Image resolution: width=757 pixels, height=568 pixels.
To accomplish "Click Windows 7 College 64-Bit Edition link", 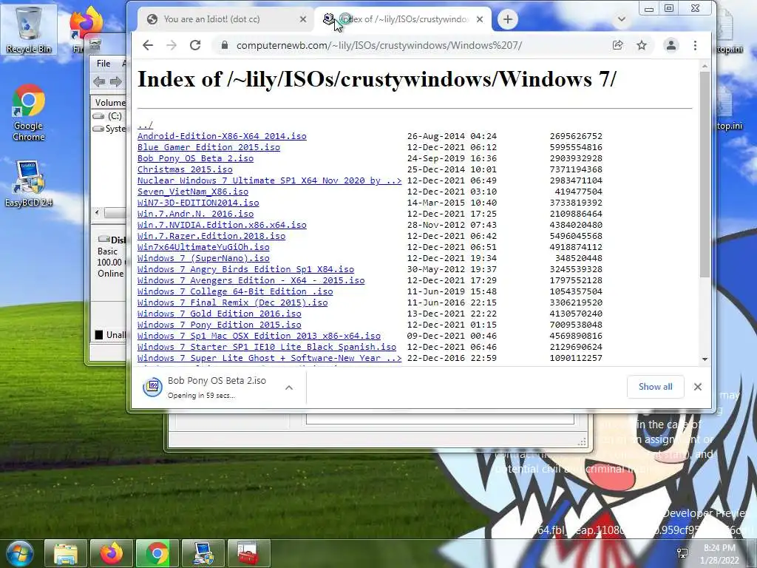I will (235, 291).
